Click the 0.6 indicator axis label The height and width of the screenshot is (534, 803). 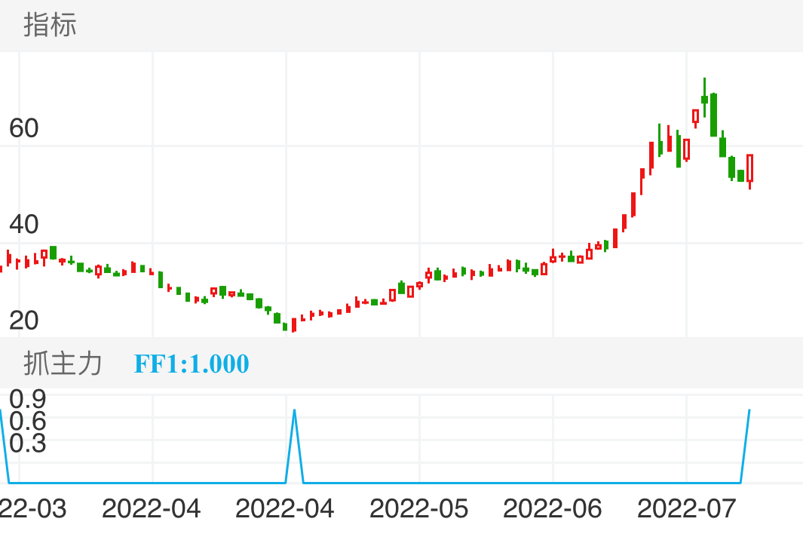point(28,422)
